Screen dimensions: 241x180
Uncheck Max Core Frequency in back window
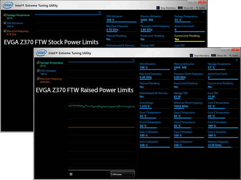[x=5, y=31]
